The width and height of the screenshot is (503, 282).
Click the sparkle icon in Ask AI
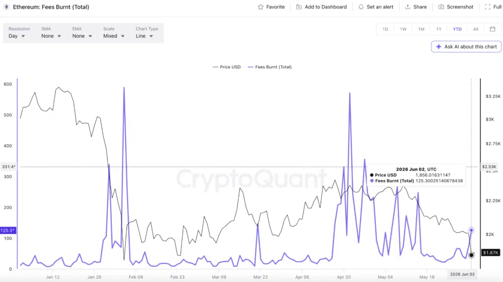(x=439, y=47)
